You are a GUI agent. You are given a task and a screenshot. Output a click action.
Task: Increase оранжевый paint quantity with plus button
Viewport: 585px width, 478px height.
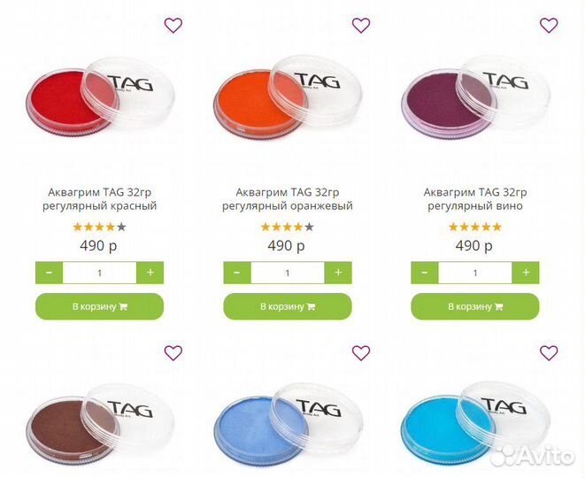338,273
